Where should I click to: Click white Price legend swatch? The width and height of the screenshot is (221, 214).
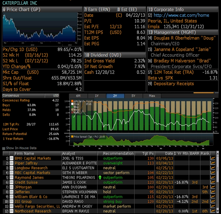coord(72,104)
